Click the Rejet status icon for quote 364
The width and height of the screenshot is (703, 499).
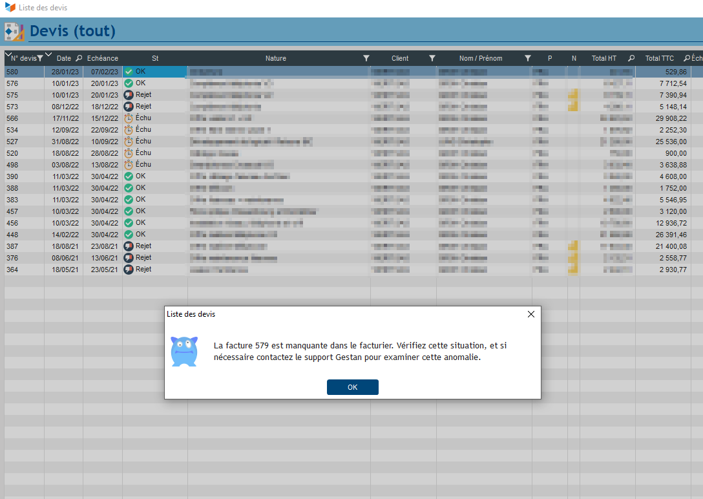point(129,270)
